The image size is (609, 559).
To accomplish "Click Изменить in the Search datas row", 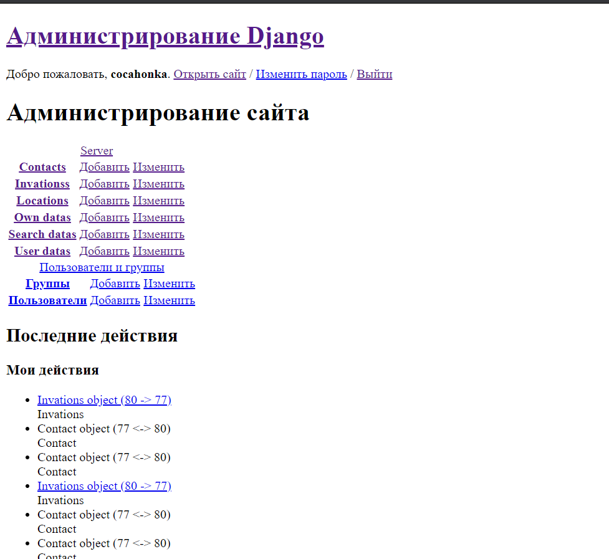I will 158,235.
